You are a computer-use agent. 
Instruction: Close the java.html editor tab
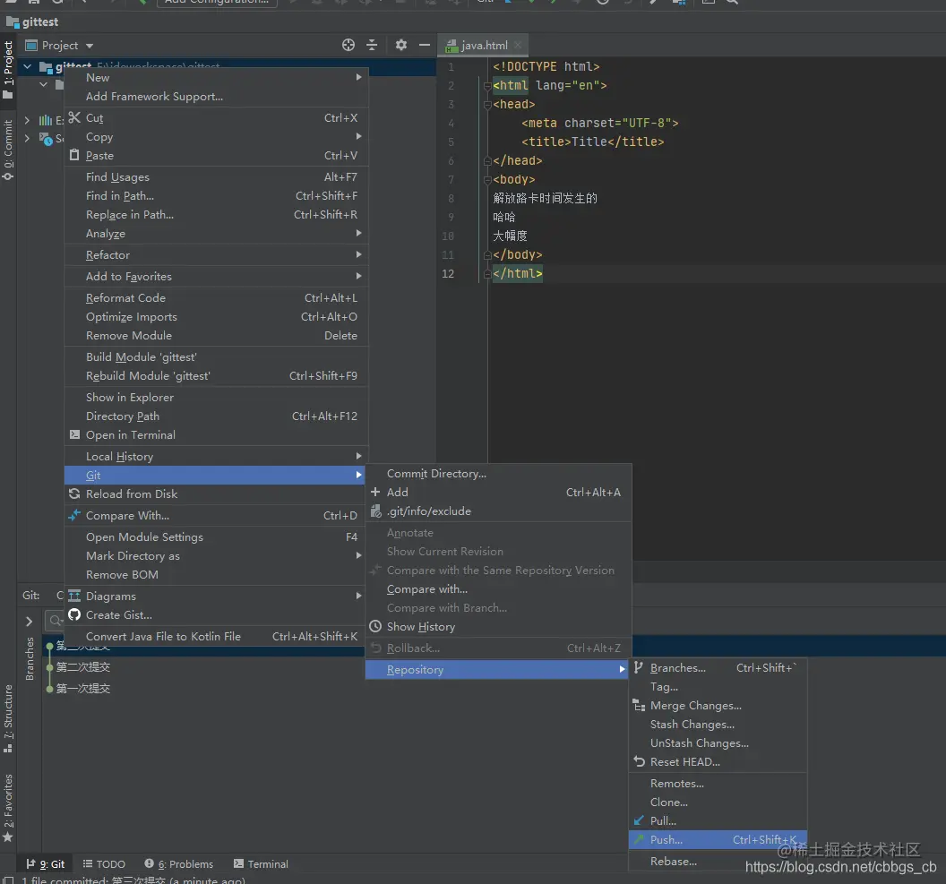[518, 45]
